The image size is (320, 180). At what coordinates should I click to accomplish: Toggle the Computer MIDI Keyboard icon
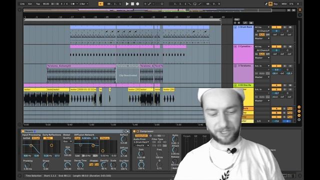click(270, 4)
